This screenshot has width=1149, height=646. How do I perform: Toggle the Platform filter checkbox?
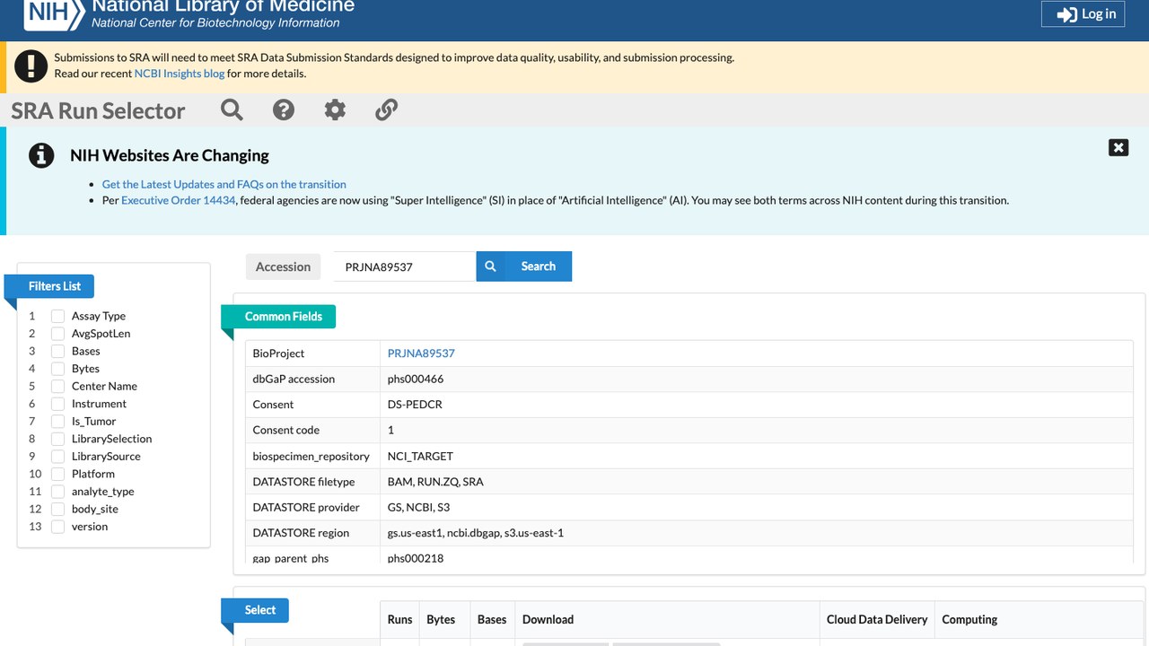click(x=57, y=474)
